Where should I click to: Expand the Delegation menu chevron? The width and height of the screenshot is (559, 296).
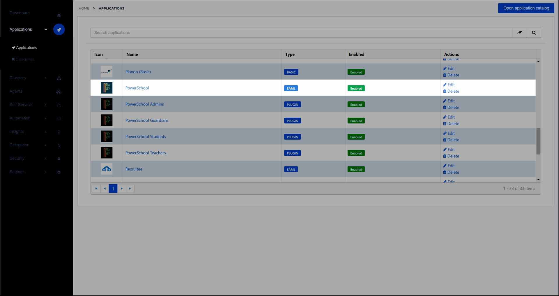tap(46, 145)
